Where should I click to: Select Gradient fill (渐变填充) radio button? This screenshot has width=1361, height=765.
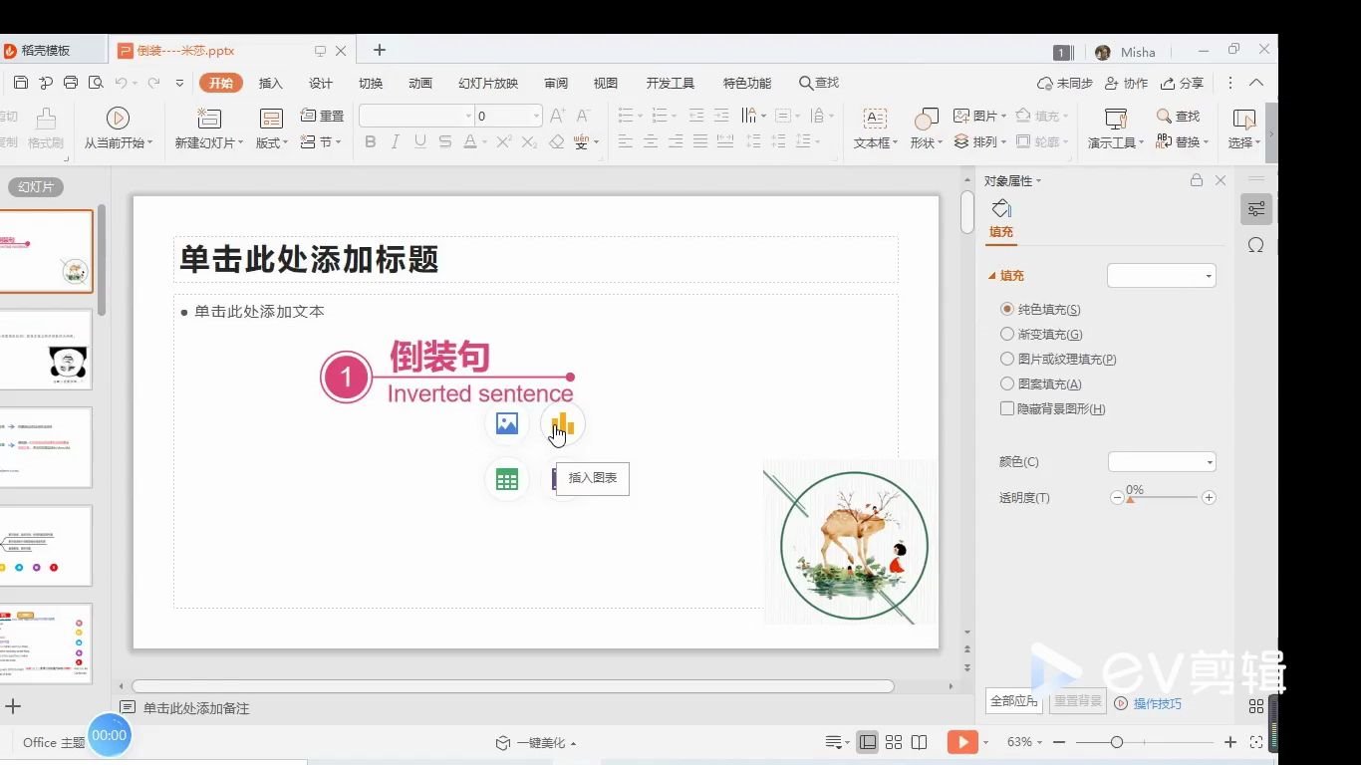[x=1007, y=335]
